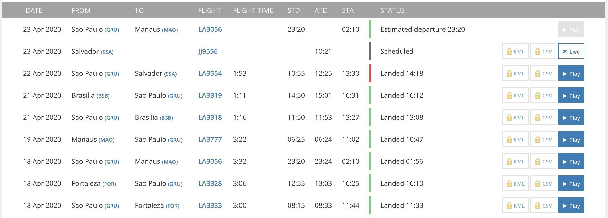Click KML lock button for LA3328
This screenshot has height=218, width=608.
515,183
